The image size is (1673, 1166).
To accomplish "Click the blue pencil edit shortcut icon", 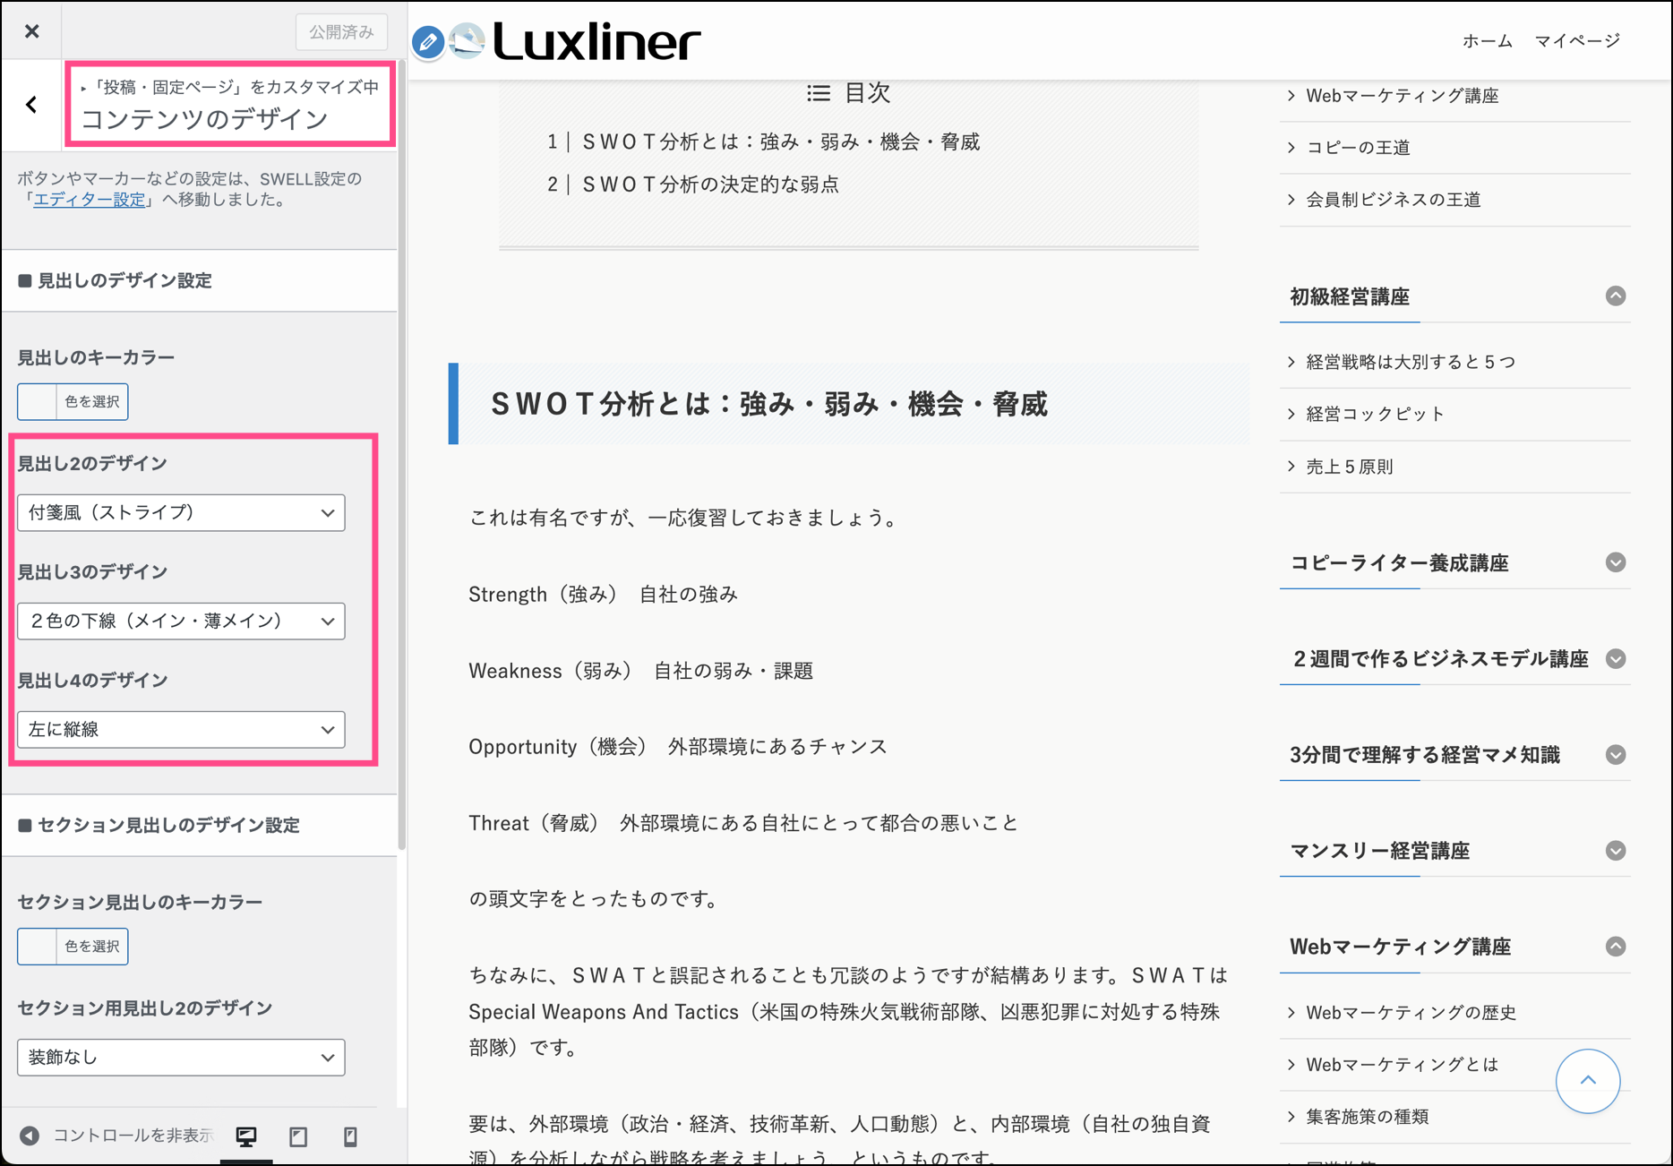I will [428, 42].
